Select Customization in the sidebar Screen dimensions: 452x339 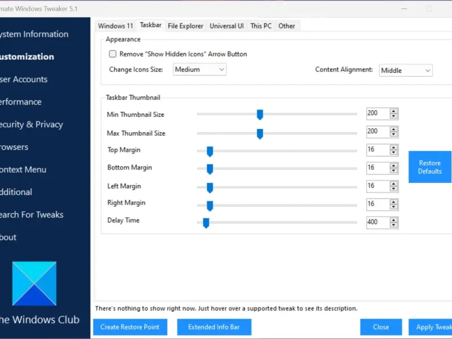click(x=27, y=56)
